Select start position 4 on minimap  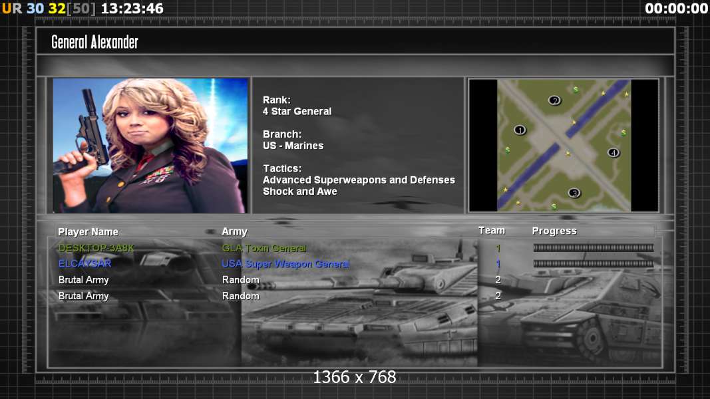(x=613, y=152)
